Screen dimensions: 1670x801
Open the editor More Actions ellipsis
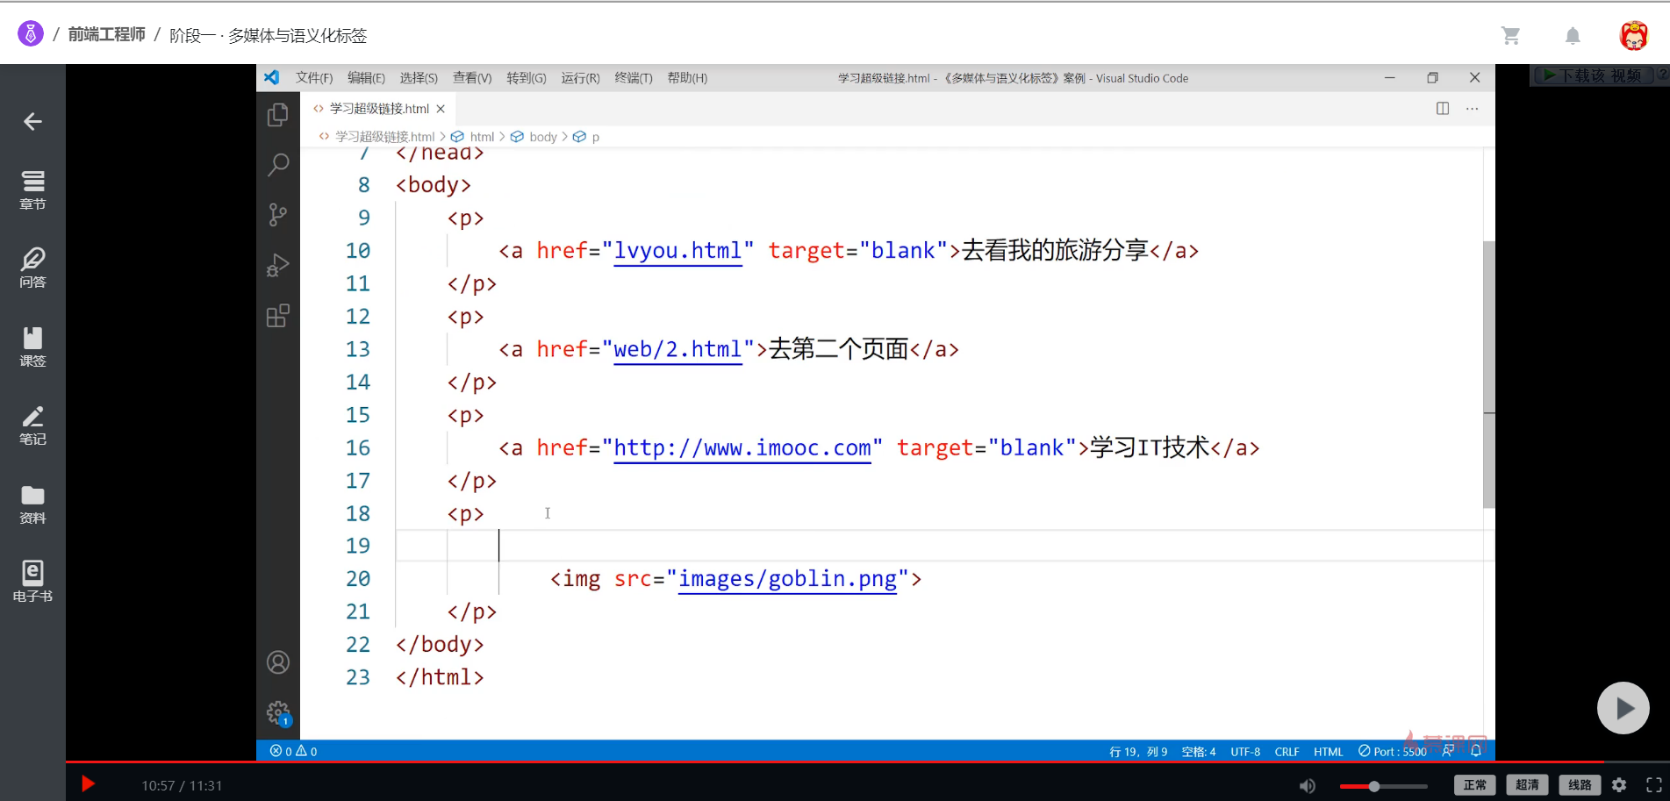tap(1473, 109)
